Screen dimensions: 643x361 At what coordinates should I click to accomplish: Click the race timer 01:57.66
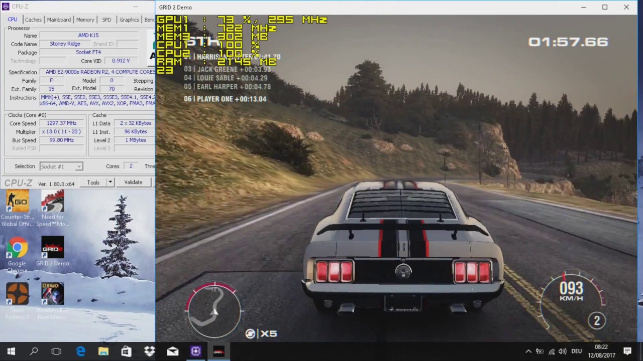click(x=568, y=42)
